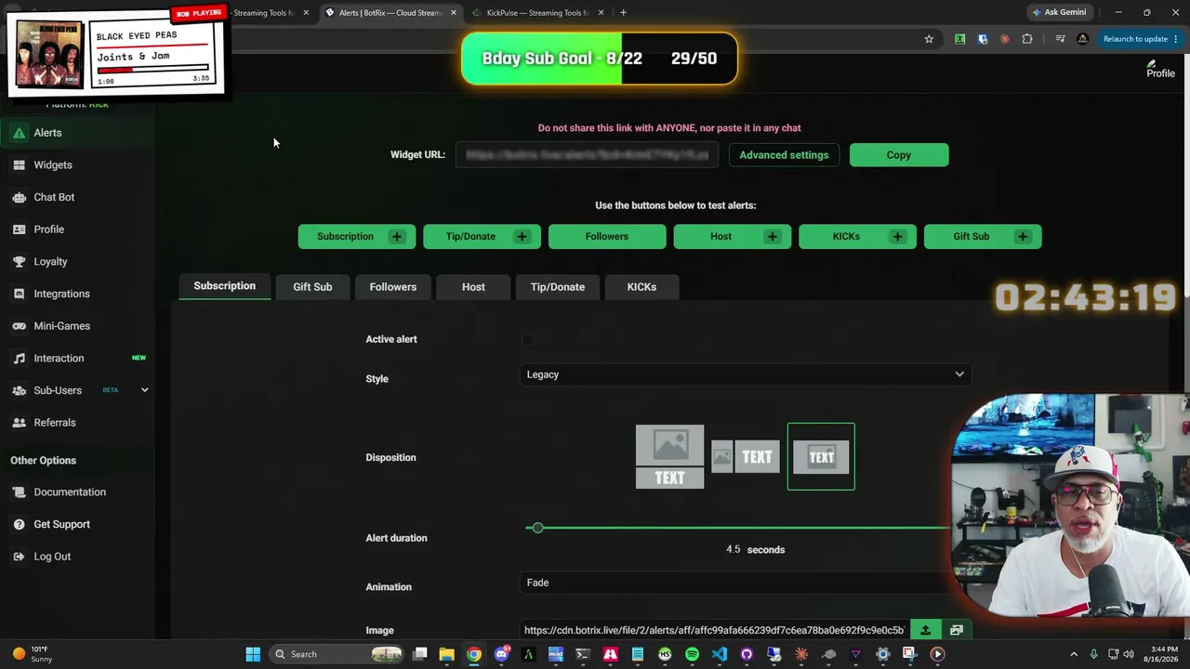Switch to the Tip/Donate settings tab
The image size is (1190, 669).
[558, 287]
